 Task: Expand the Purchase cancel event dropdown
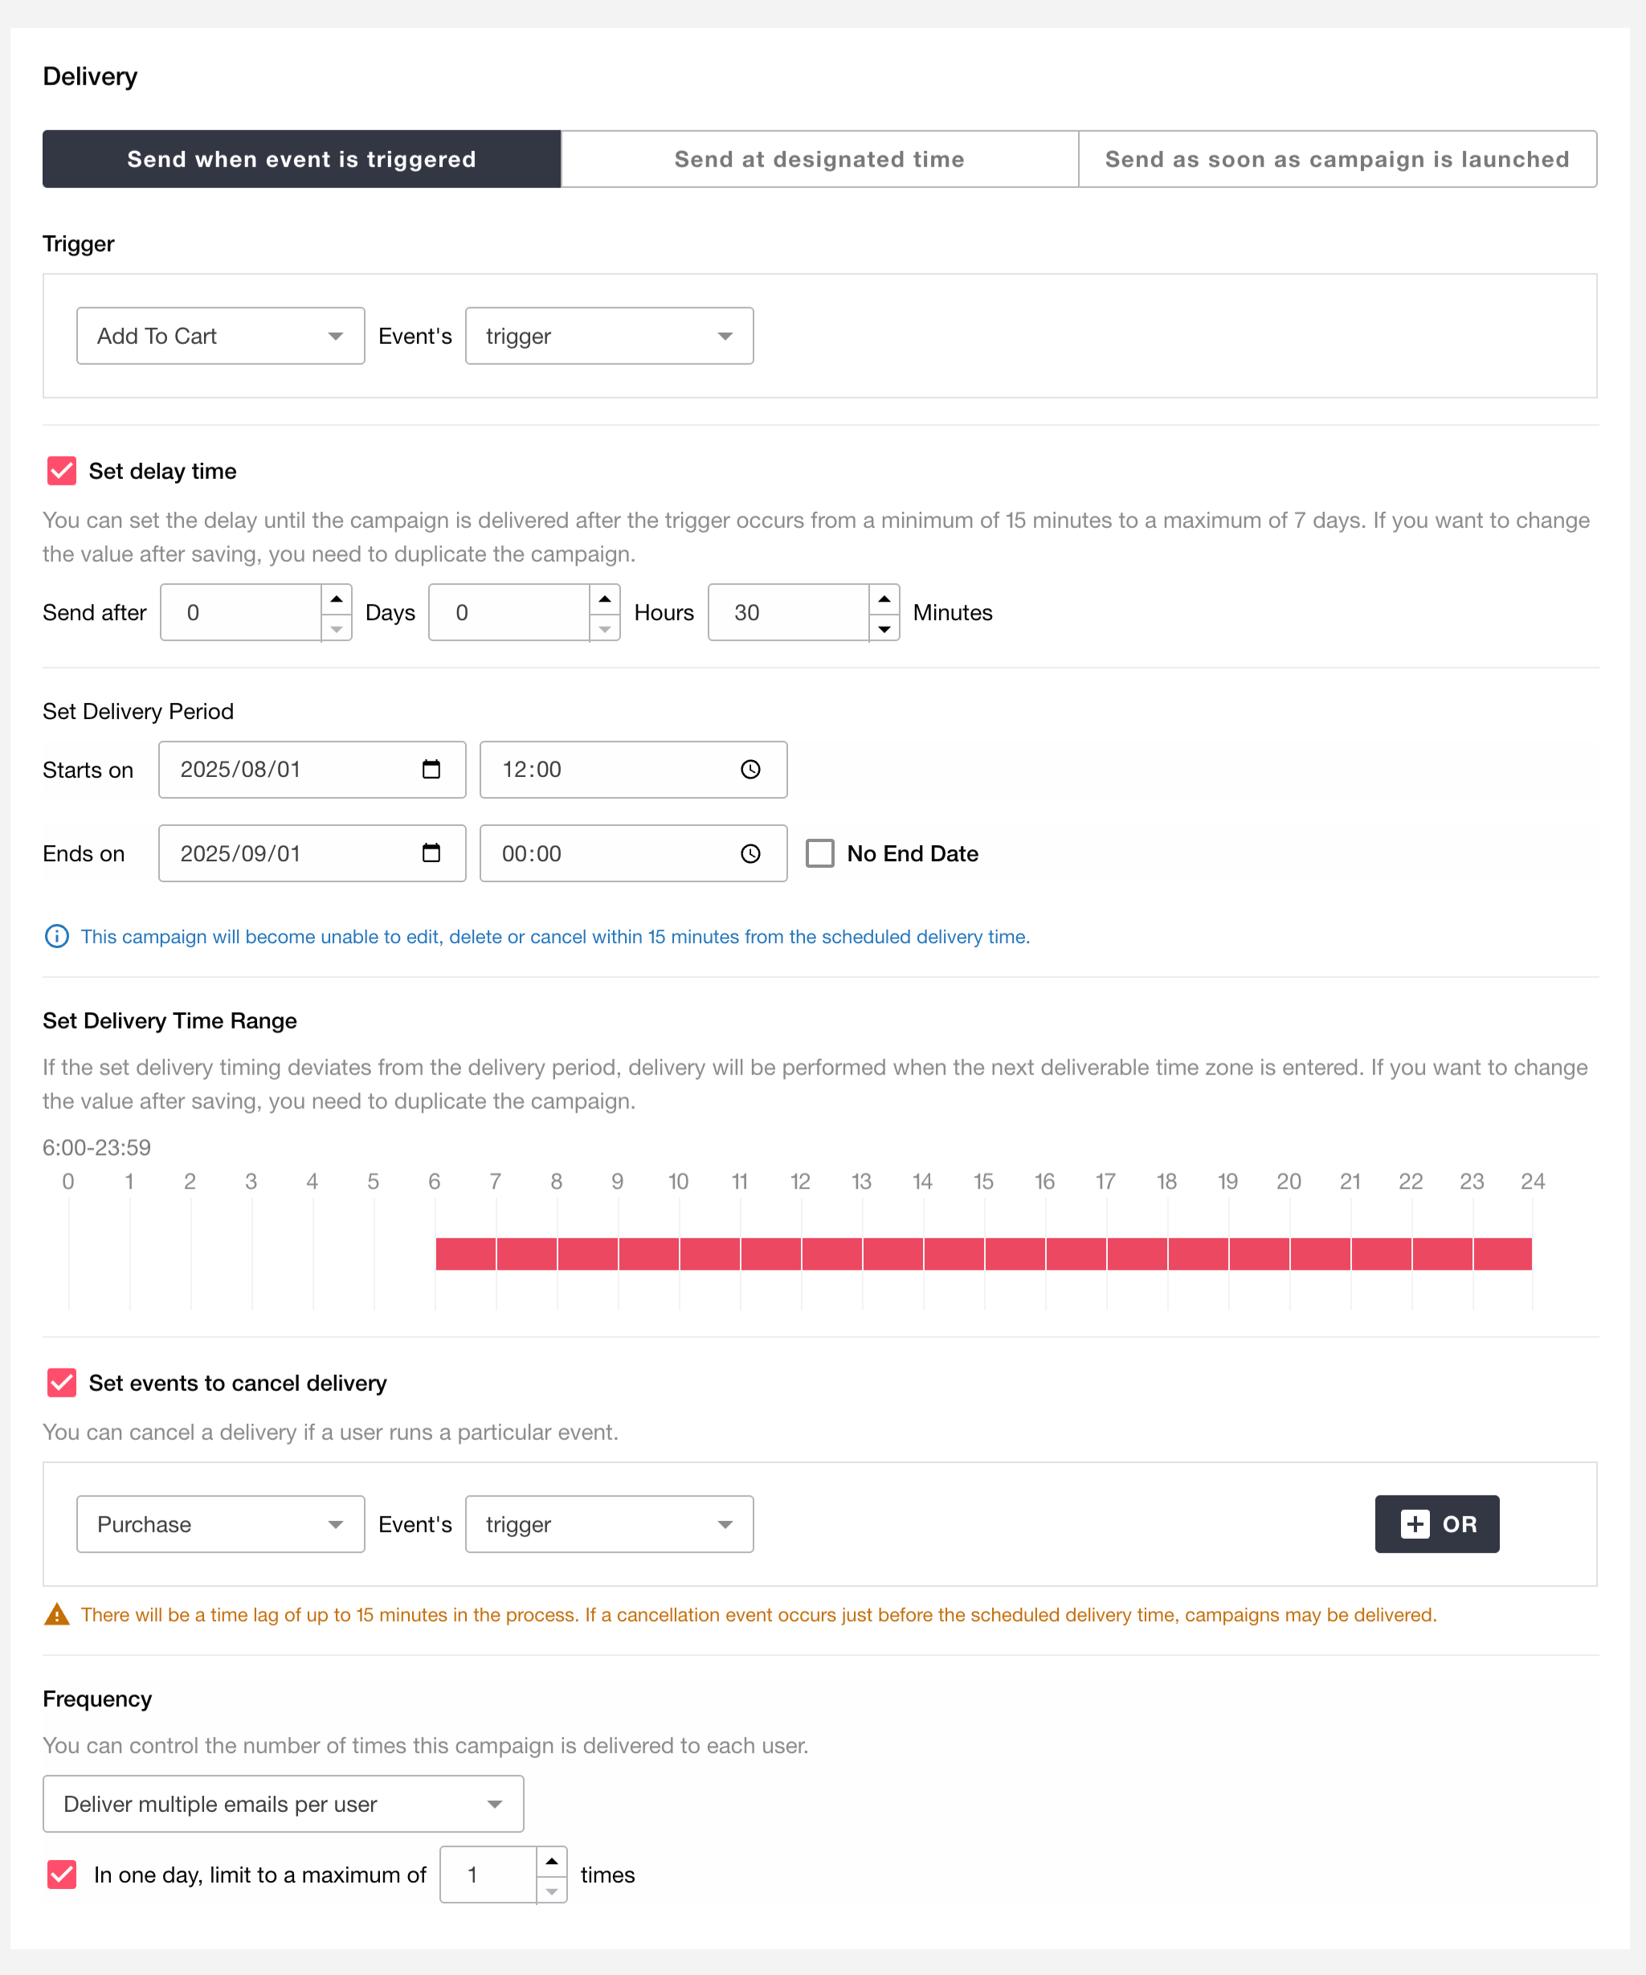click(x=220, y=1523)
